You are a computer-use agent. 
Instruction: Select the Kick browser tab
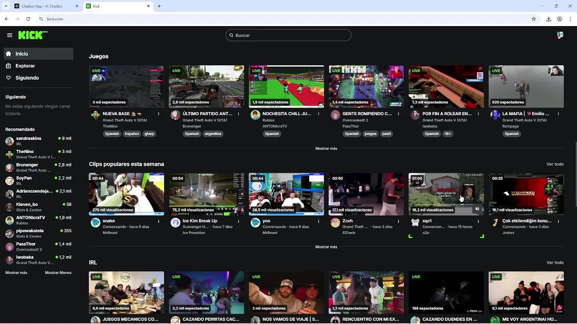(x=118, y=6)
